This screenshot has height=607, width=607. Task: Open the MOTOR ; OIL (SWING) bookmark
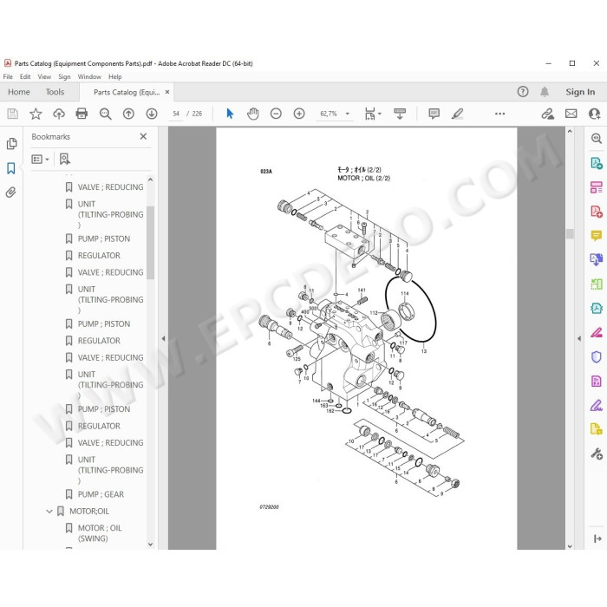(100, 533)
